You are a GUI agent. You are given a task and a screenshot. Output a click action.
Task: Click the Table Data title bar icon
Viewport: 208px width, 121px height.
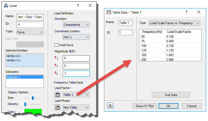click(x=109, y=12)
